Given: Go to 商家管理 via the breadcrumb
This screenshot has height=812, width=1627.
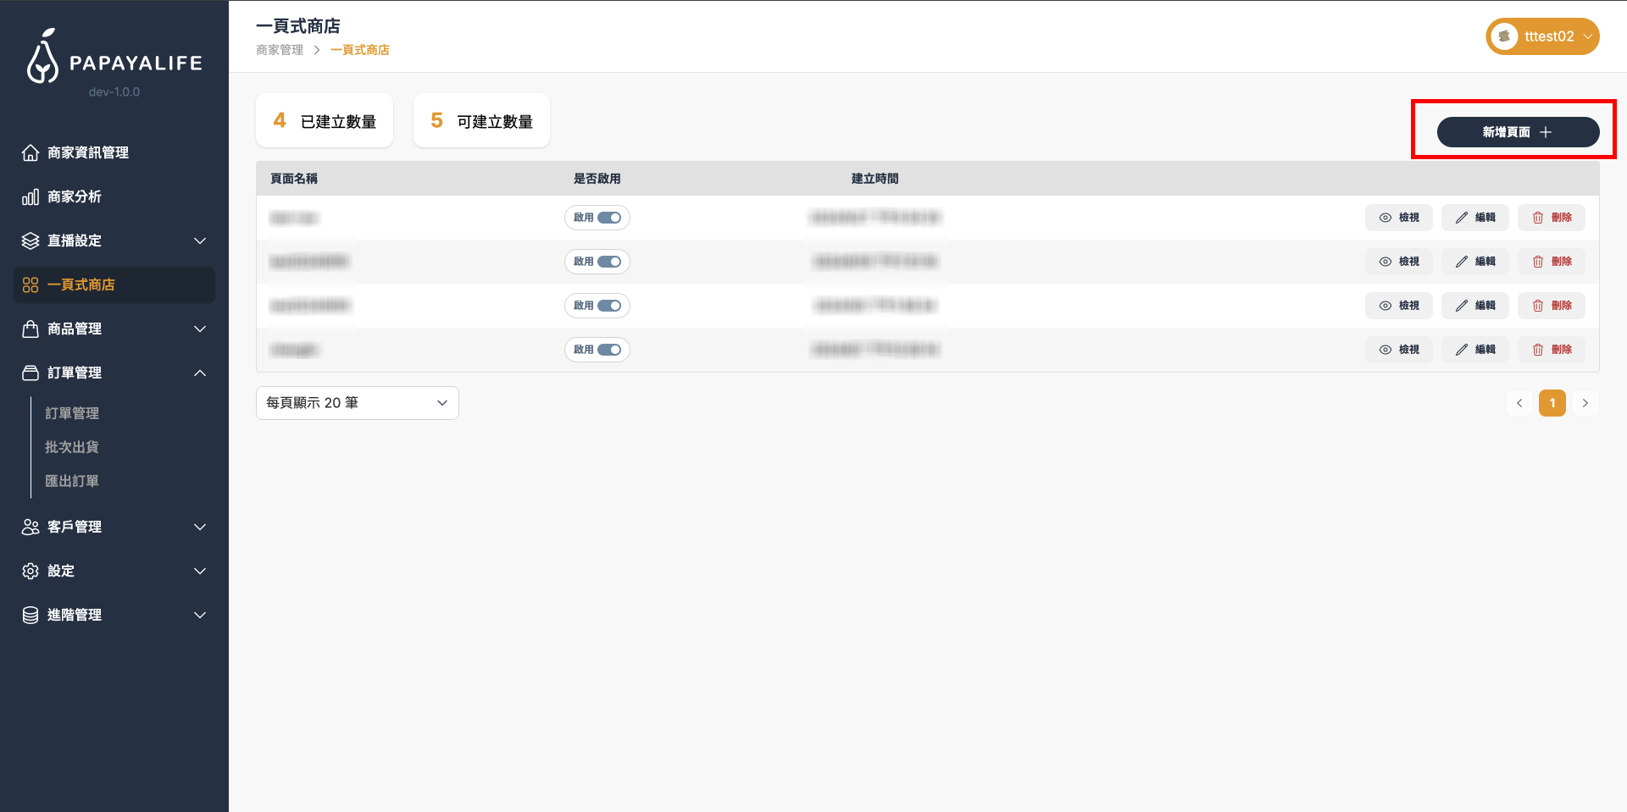Looking at the screenshot, I should [280, 50].
